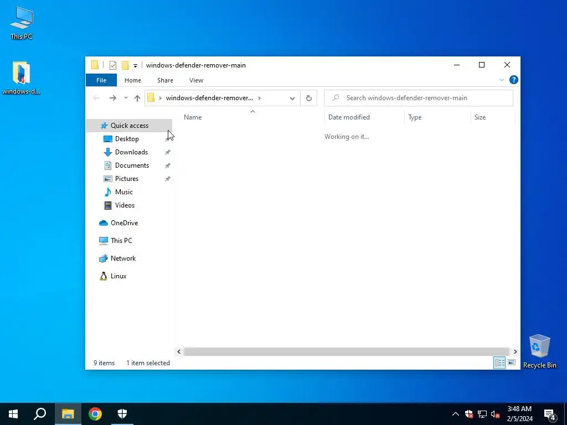
Task: Select This PC in navigation pane
Action: [x=121, y=241]
